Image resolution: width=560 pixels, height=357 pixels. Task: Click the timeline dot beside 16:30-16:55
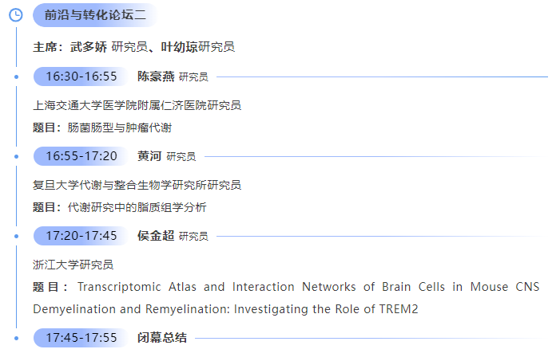(x=16, y=76)
